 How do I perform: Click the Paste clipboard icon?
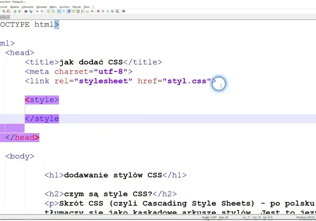(9, 11)
